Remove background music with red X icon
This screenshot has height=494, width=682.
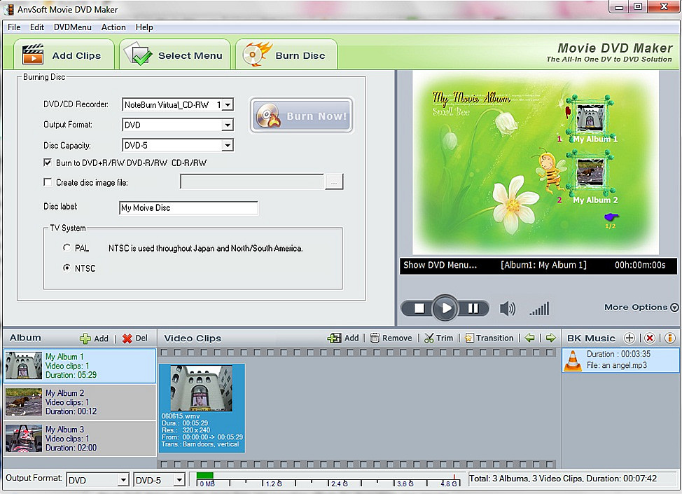pos(650,338)
